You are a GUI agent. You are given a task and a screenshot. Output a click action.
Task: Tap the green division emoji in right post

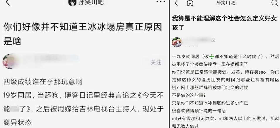211,57
